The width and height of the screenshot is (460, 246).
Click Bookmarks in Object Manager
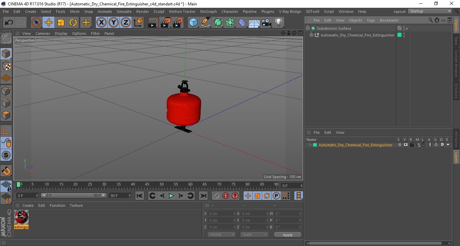[389, 20]
